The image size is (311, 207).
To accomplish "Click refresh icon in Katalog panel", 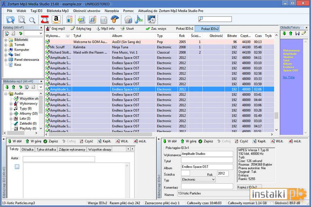I will 20,33.
